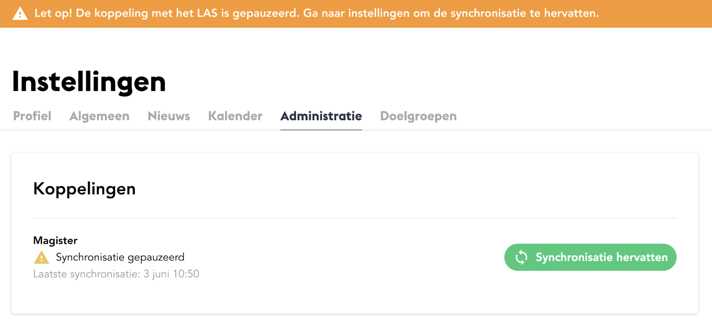Go to the Nieuws tab

(169, 116)
